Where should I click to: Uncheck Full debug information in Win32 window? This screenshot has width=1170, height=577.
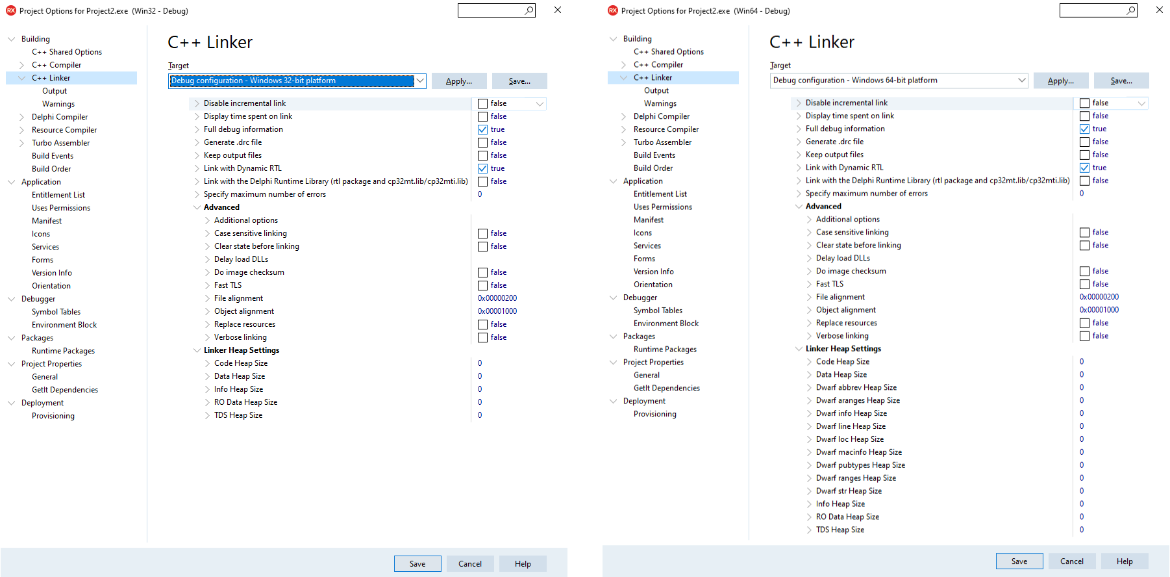coord(482,129)
